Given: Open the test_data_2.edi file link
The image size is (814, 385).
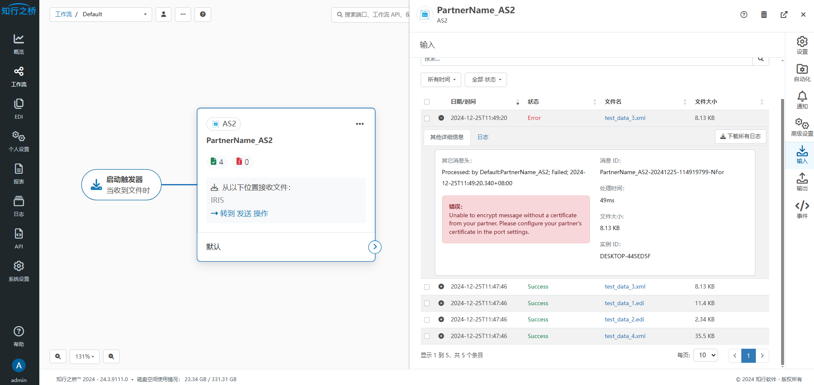Looking at the screenshot, I should pos(624,320).
